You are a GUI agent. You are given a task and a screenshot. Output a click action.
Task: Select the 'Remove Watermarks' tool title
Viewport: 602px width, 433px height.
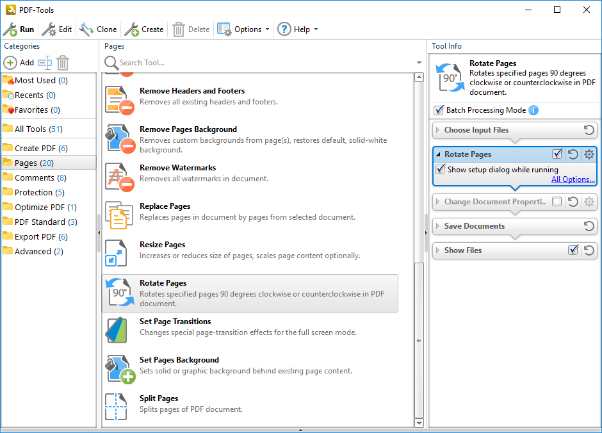coord(178,168)
